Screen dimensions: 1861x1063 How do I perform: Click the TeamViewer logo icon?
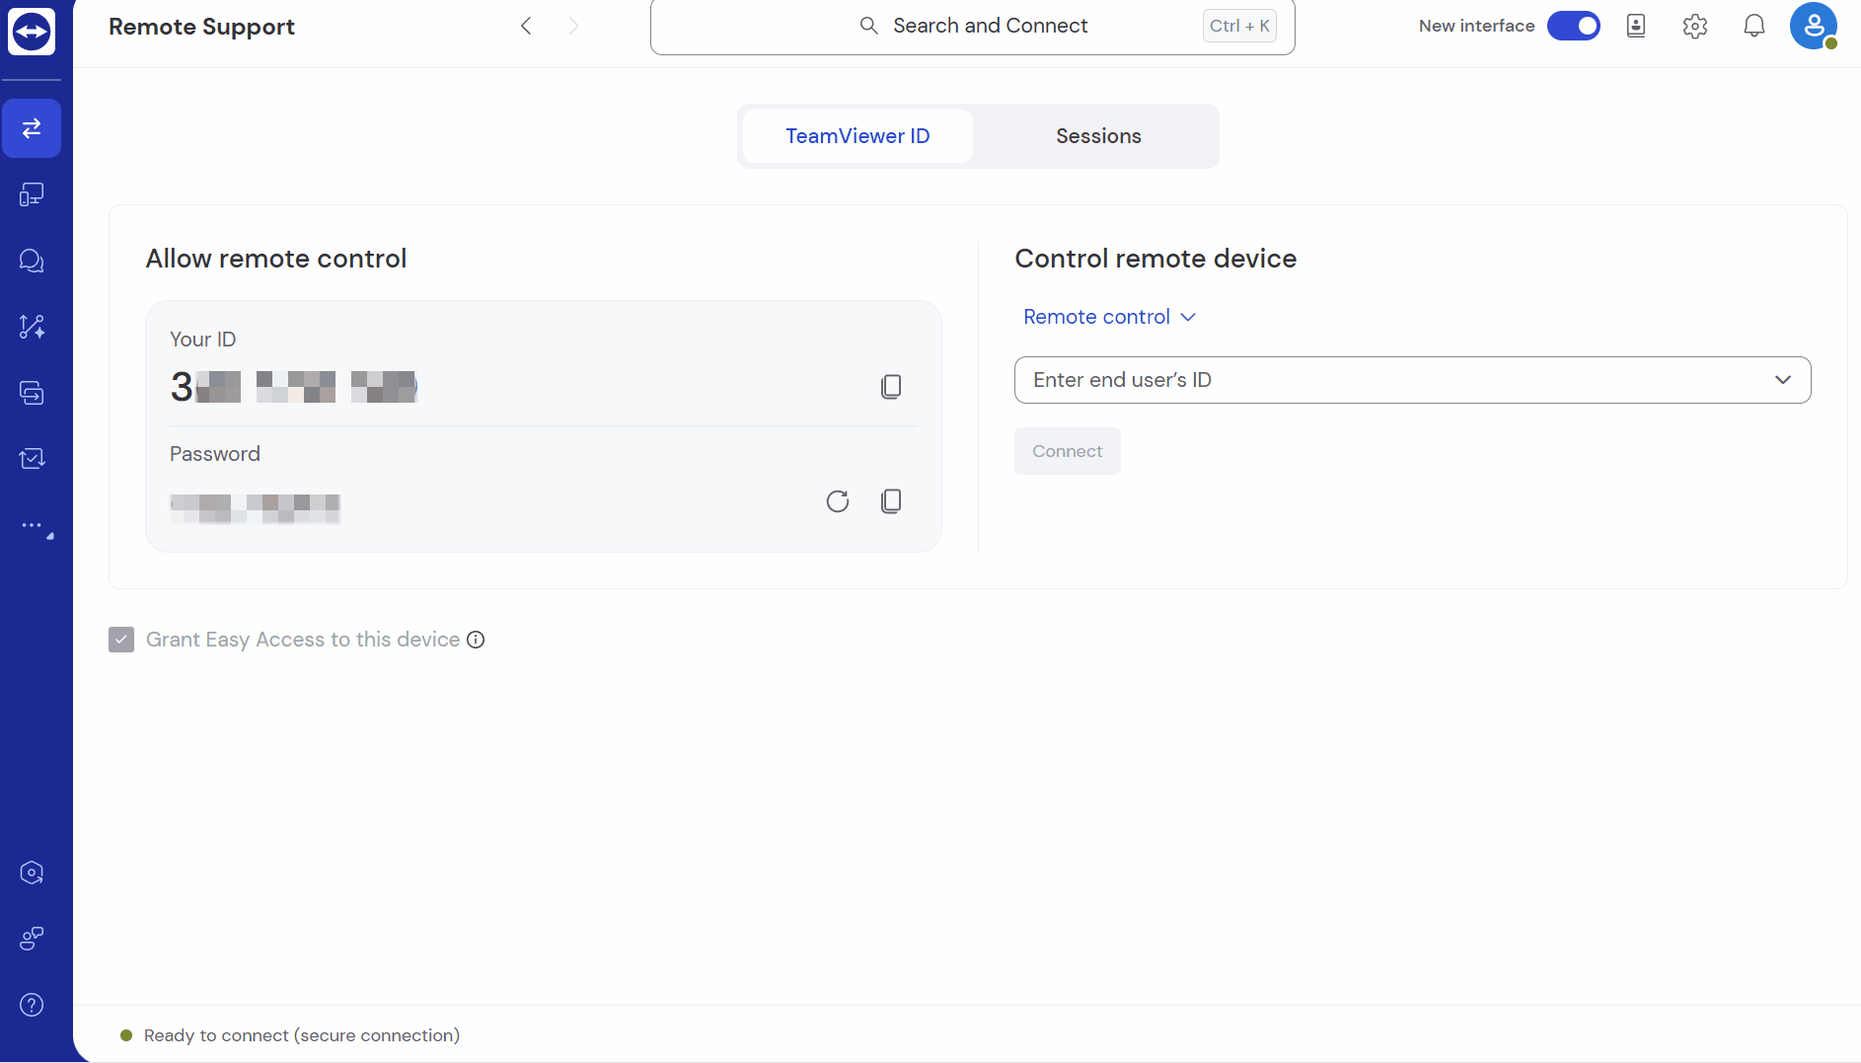pyautogui.click(x=32, y=32)
